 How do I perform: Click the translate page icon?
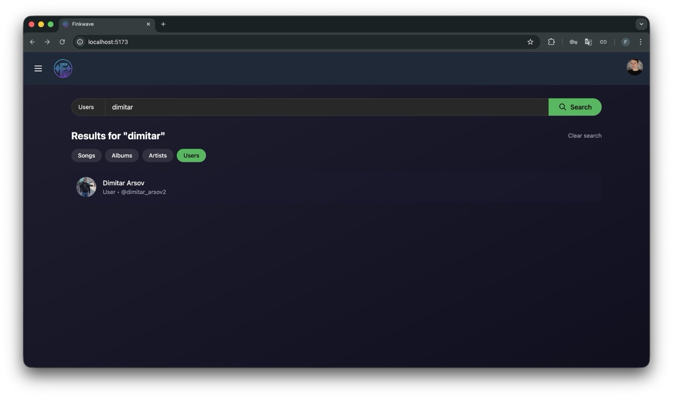(588, 42)
